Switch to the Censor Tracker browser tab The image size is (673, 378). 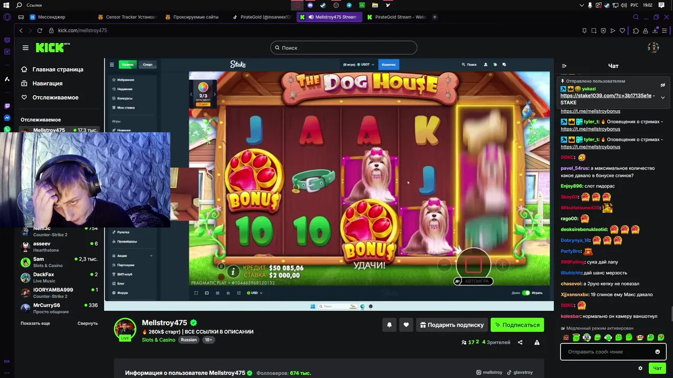tap(127, 17)
